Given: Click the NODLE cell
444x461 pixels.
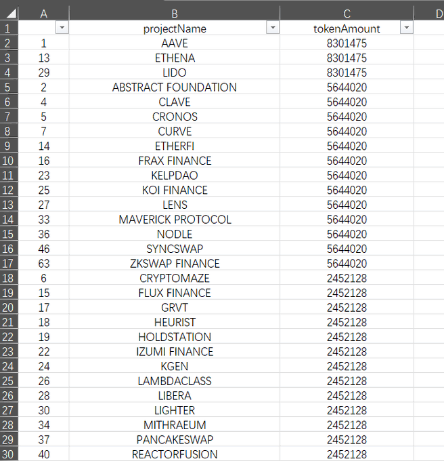Looking at the screenshot, I should coord(175,235).
